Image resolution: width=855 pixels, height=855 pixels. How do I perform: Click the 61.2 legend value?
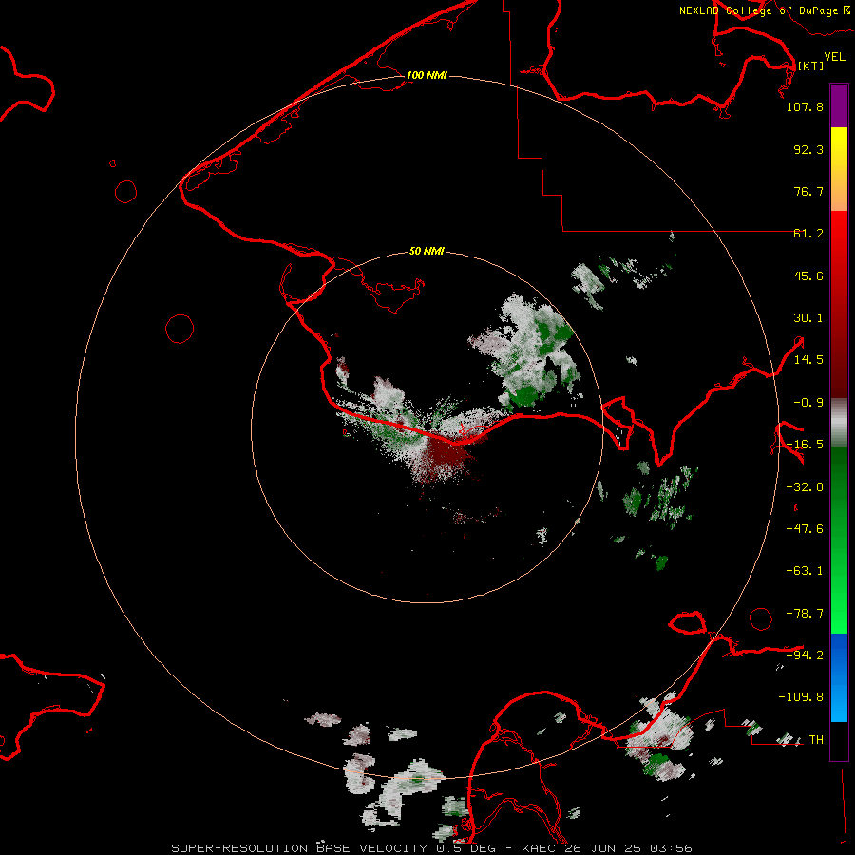click(x=808, y=234)
